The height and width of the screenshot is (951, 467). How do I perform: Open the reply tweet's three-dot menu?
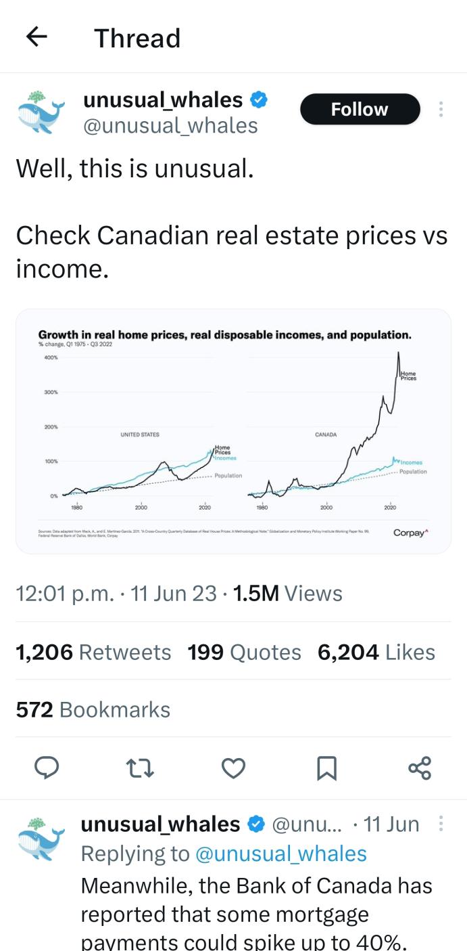pyautogui.click(x=441, y=824)
